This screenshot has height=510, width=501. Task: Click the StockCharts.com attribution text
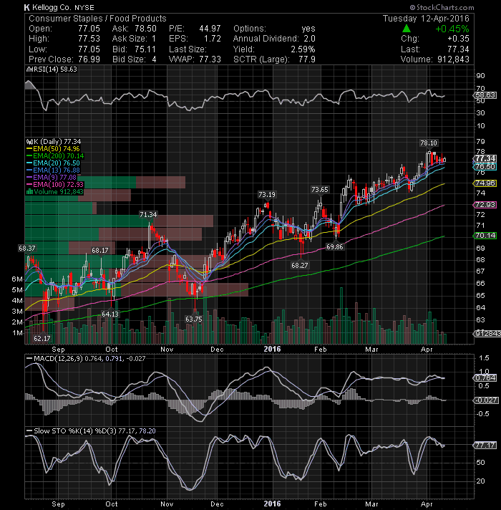[442, 7]
